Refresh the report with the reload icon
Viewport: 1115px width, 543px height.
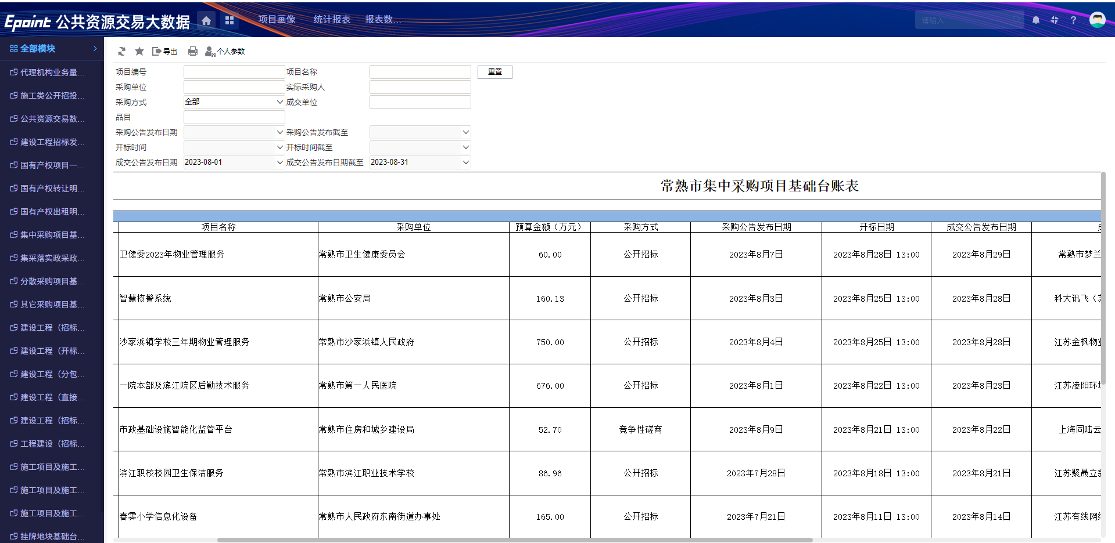121,52
